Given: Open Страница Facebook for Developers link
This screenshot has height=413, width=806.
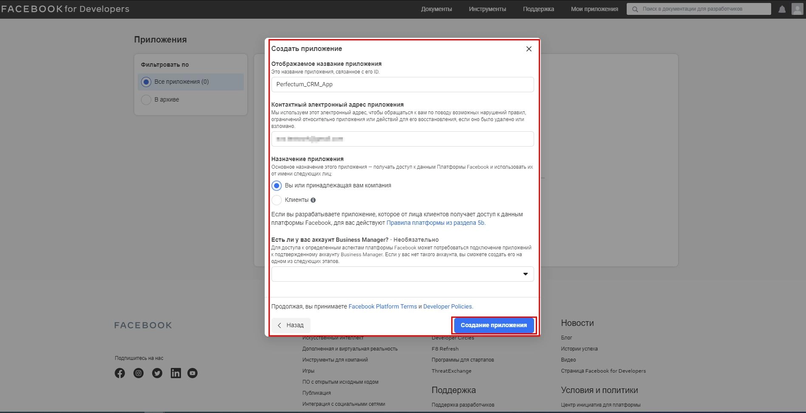Looking at the screenshot, I should coord(603,371).
